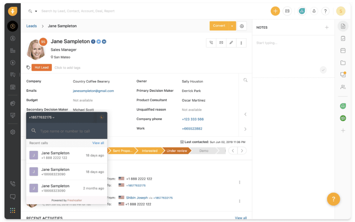Open the Contacts icon in sidebar
Image resolution: width=355 pixels, height=222 pixels.
(x=13, y=38)
